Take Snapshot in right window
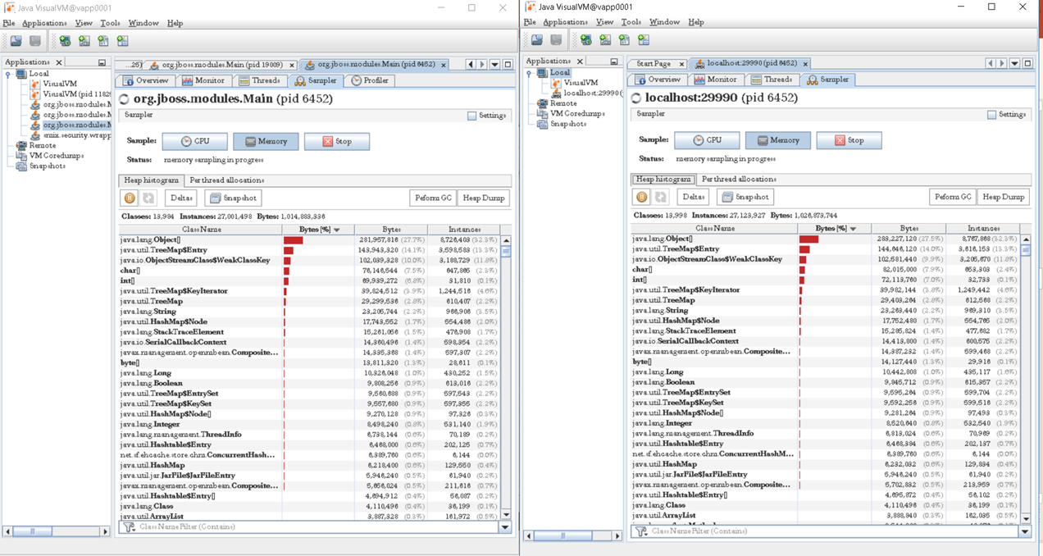 pos(745,197)
